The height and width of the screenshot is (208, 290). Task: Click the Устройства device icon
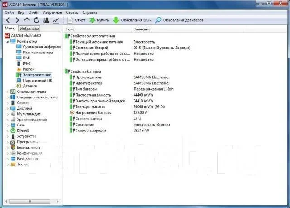(x=13, y=136)
